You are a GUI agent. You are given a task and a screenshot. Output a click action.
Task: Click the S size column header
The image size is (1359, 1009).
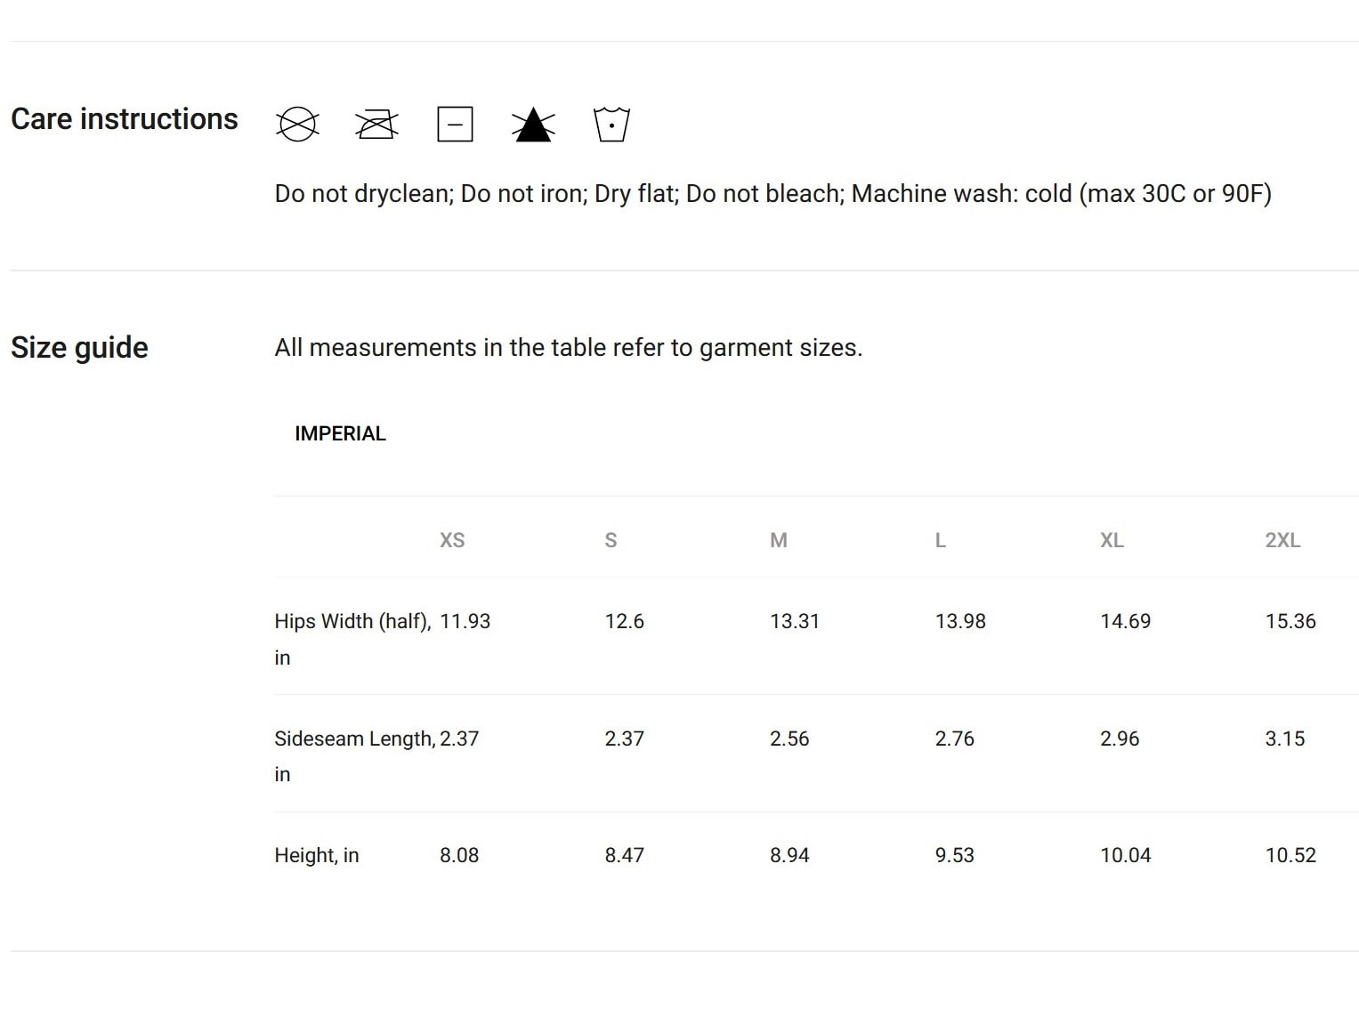[611, 540]
